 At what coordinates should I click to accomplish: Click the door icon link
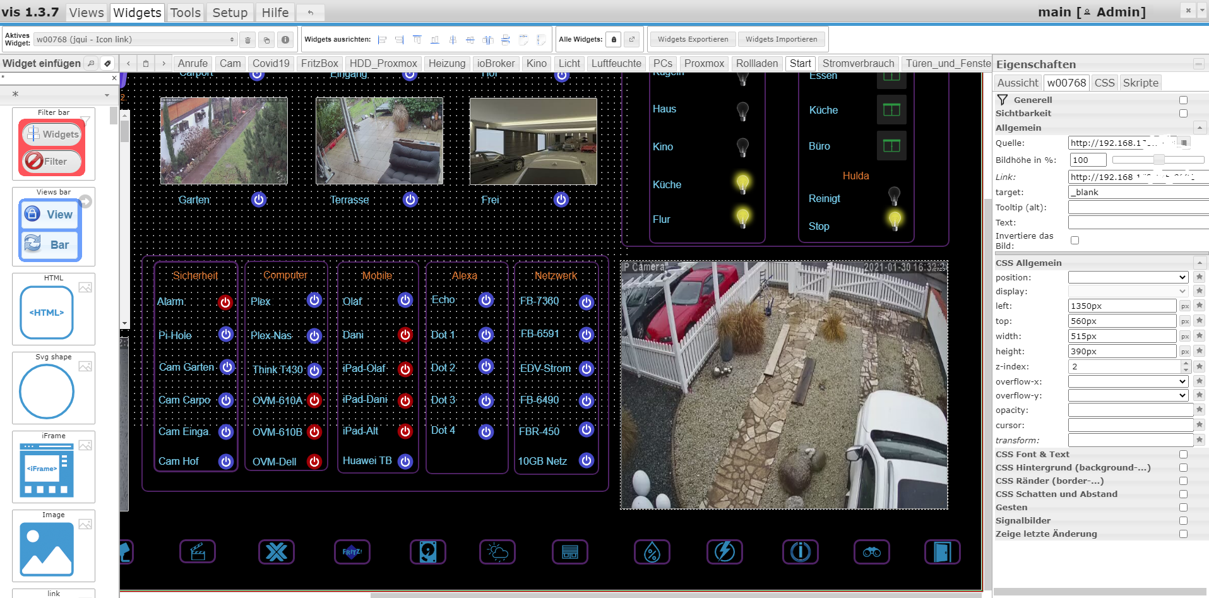942,552
